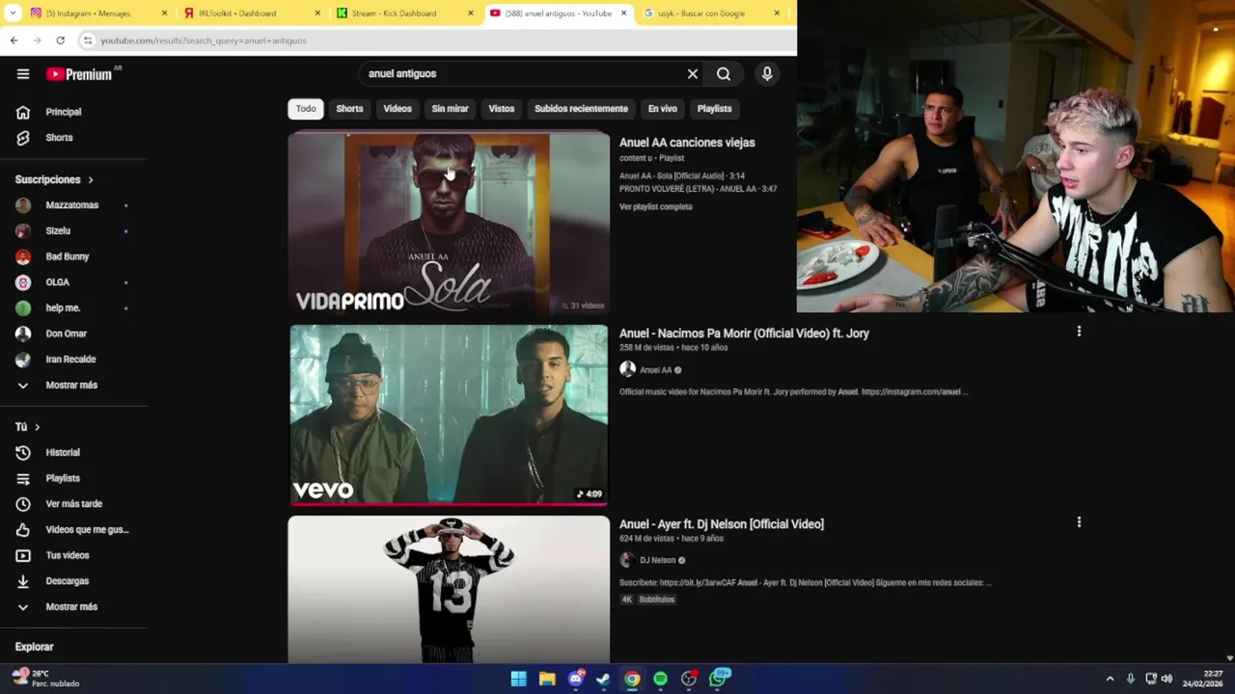Select the Subidos recientemente filter chip
Image resolution: width=1235 pixels, height=694 pixels.
pos(581,109)
